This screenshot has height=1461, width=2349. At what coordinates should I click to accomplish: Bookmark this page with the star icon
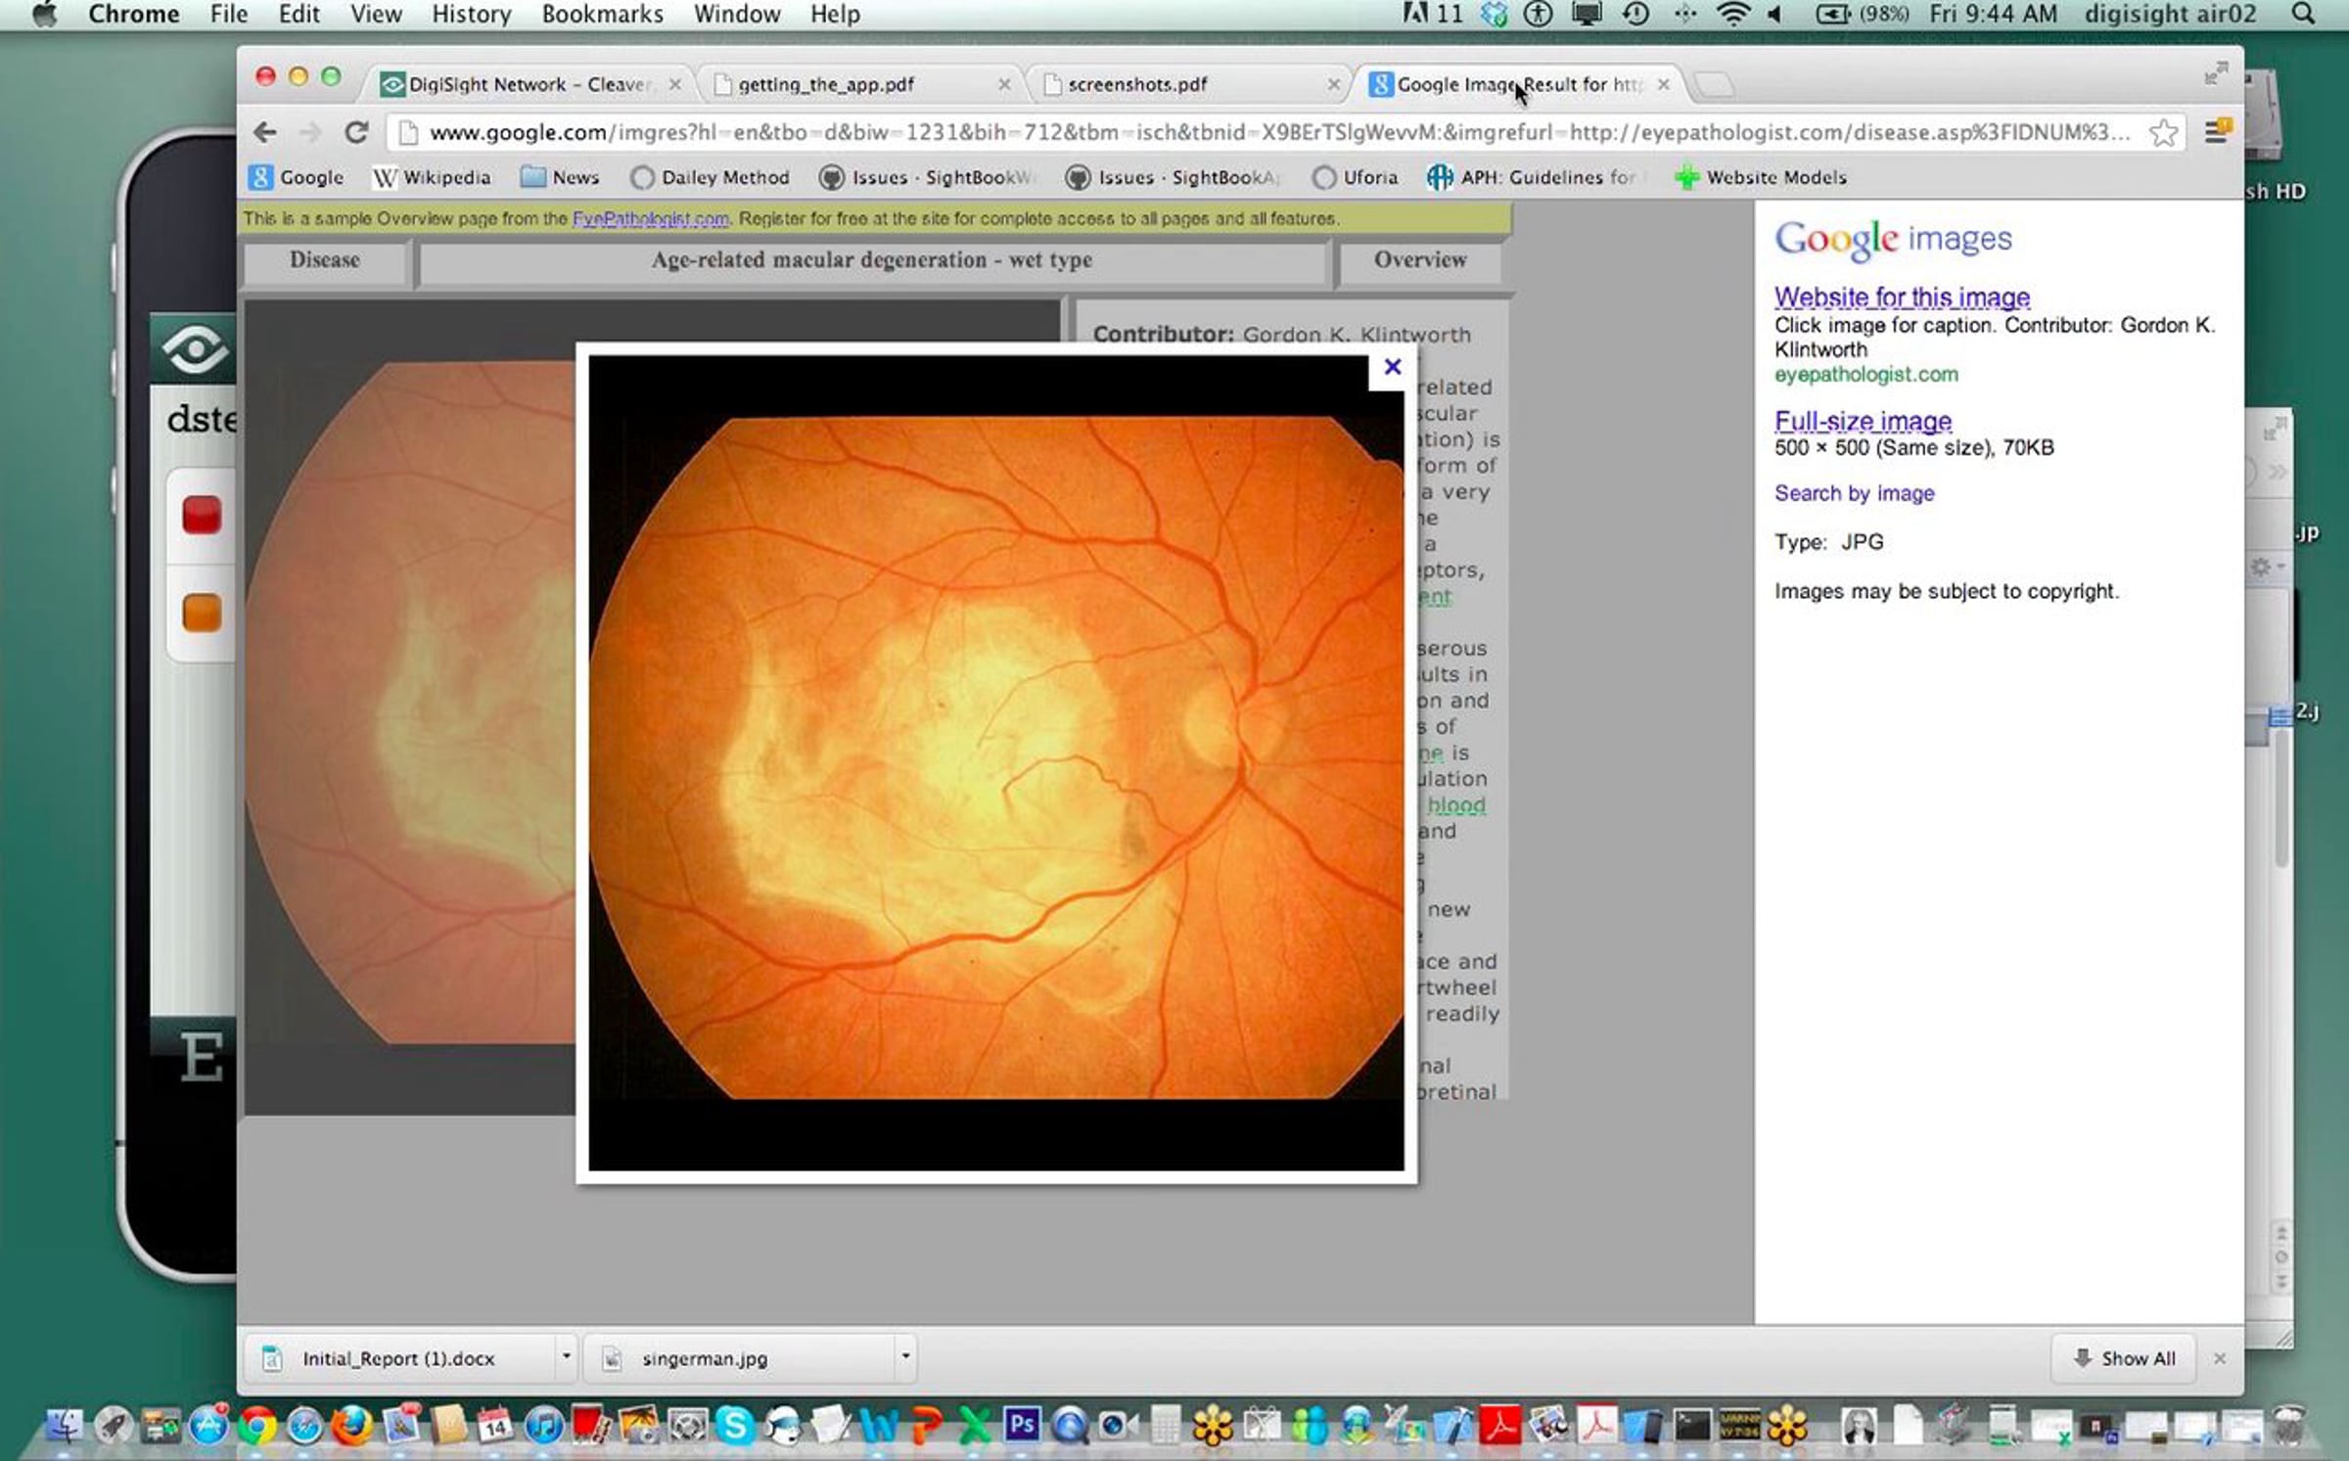point(2163,132)
